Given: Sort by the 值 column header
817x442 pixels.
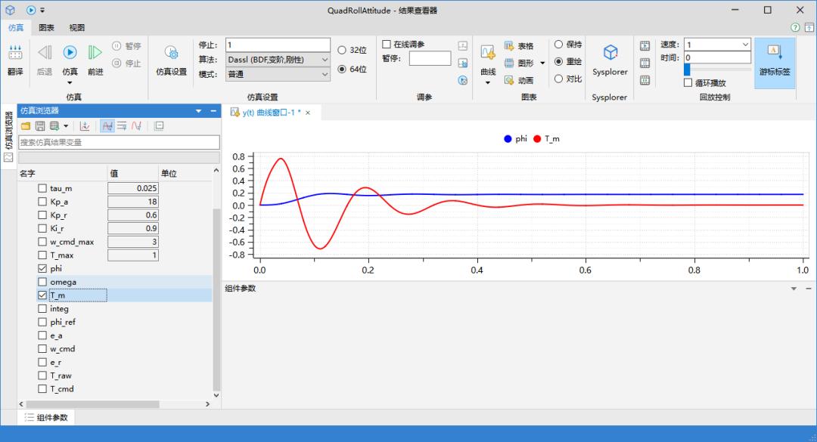Looking at the screenshot, I should 132,173.
